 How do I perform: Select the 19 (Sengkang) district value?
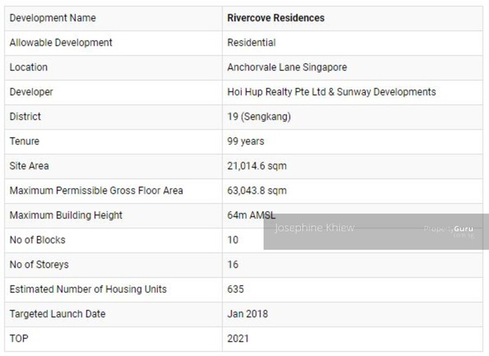click(259, 117)
